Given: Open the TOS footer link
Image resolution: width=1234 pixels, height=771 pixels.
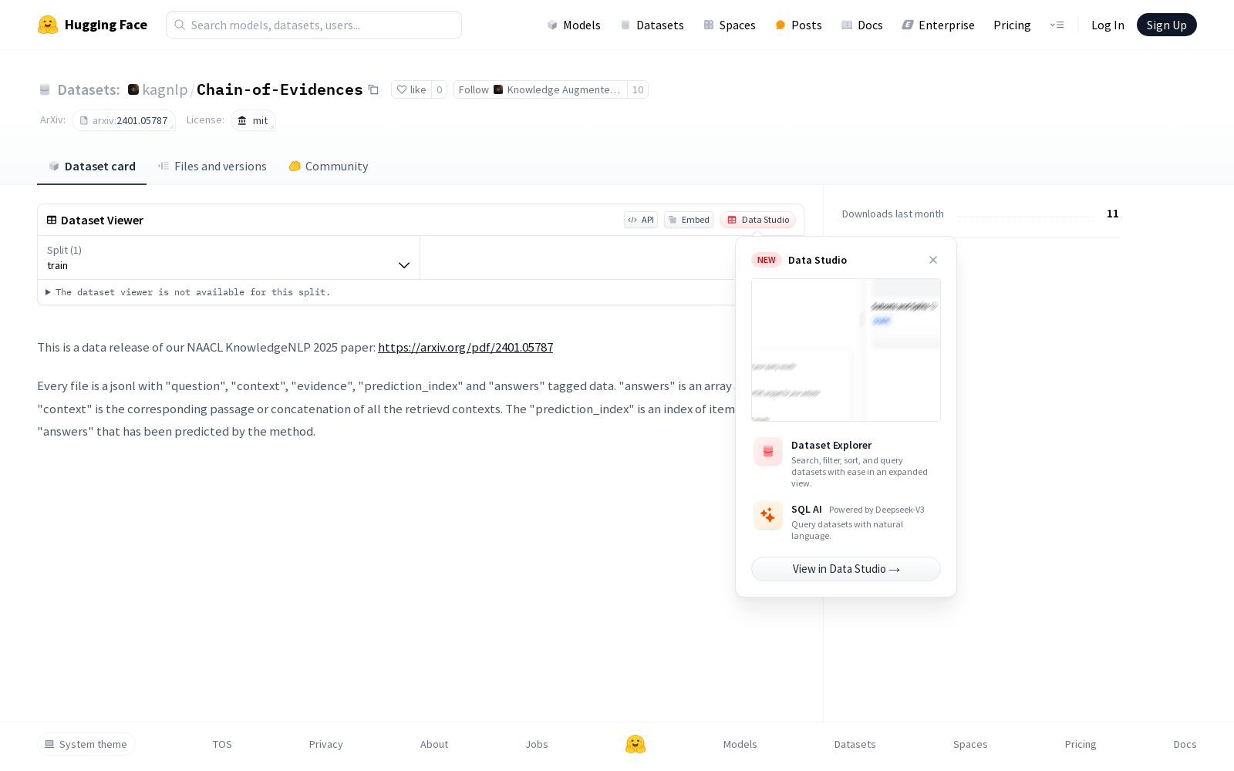Looking at the screenshot, I should click(x=222, y=744).
